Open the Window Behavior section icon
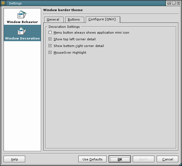Viewport: 182px width, 166px height. pos(22,14)
